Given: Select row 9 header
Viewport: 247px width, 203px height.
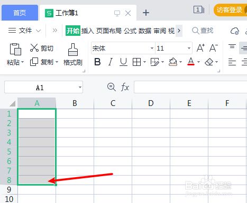Looking at the screenshot, I should click(9, 190).
